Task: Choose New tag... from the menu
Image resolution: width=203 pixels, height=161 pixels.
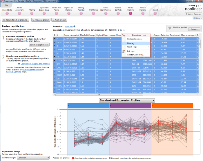Action: 136,43
